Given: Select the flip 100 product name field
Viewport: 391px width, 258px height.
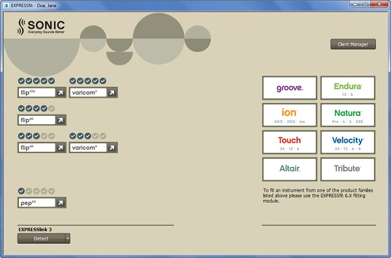Looking at the screenshot, I should (x=36, y=93).
